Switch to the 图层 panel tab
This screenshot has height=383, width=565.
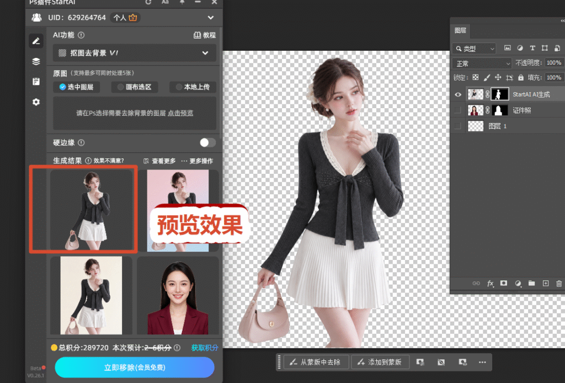(x=460, y=30)
